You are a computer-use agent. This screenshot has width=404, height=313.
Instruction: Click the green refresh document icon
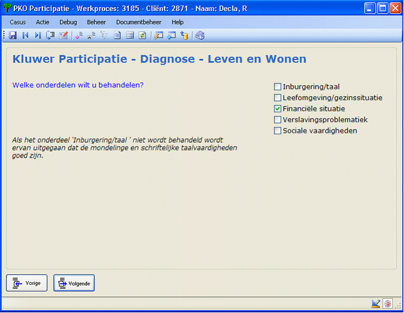[x=143, y=35]
